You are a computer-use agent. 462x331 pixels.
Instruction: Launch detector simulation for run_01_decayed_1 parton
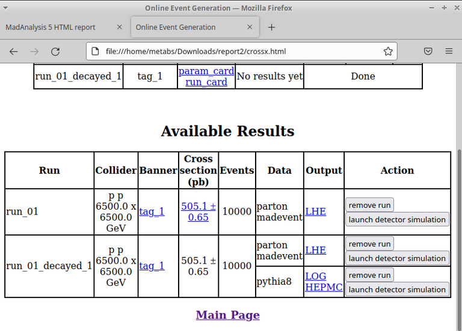(x=397, y=258)
